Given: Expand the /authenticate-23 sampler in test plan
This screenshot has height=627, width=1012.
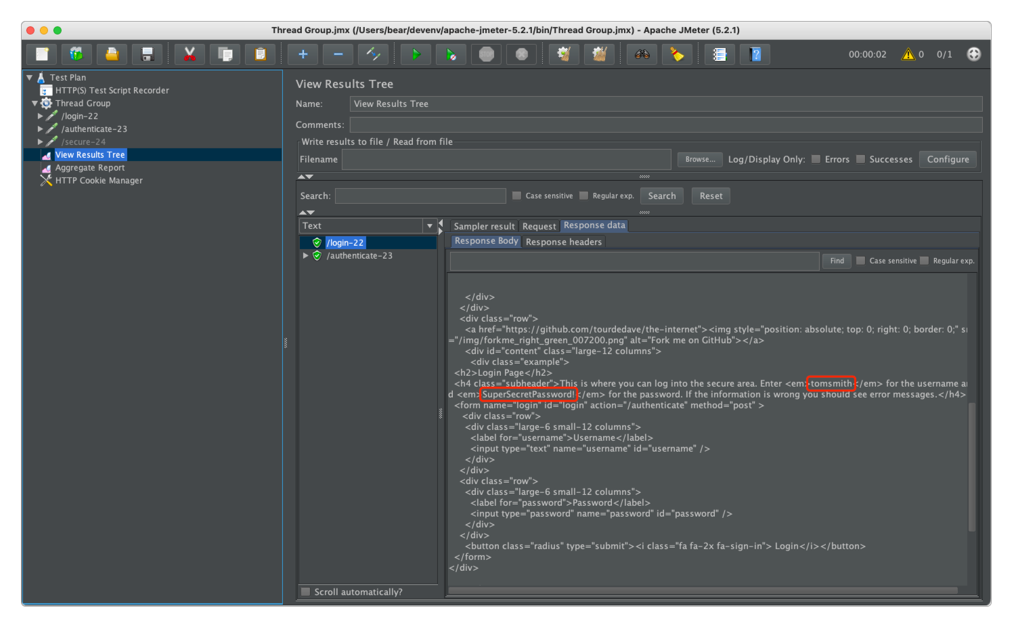Looking at the screenshot, I should point(40,129).
